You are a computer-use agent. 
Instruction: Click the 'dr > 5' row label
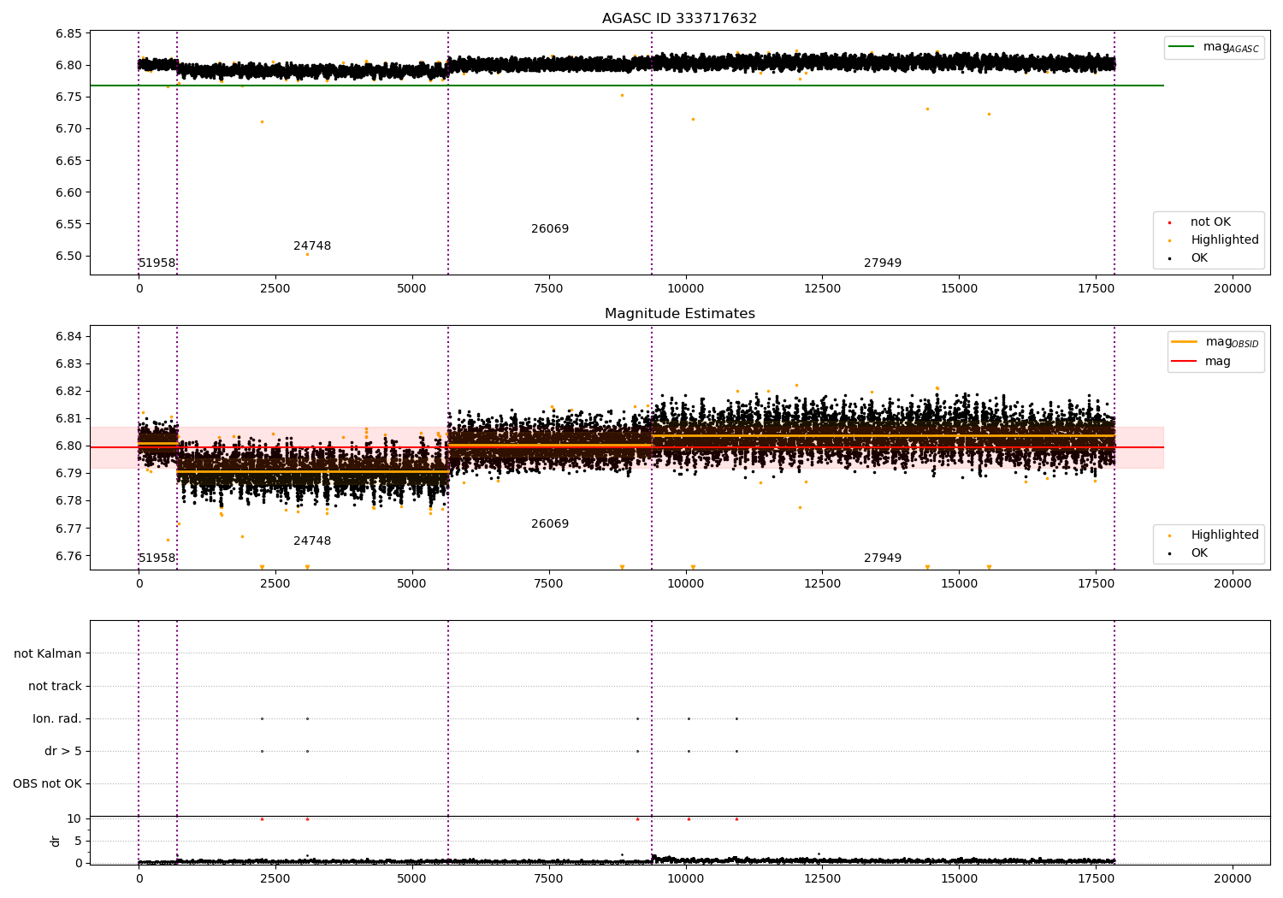coord(63,752)
